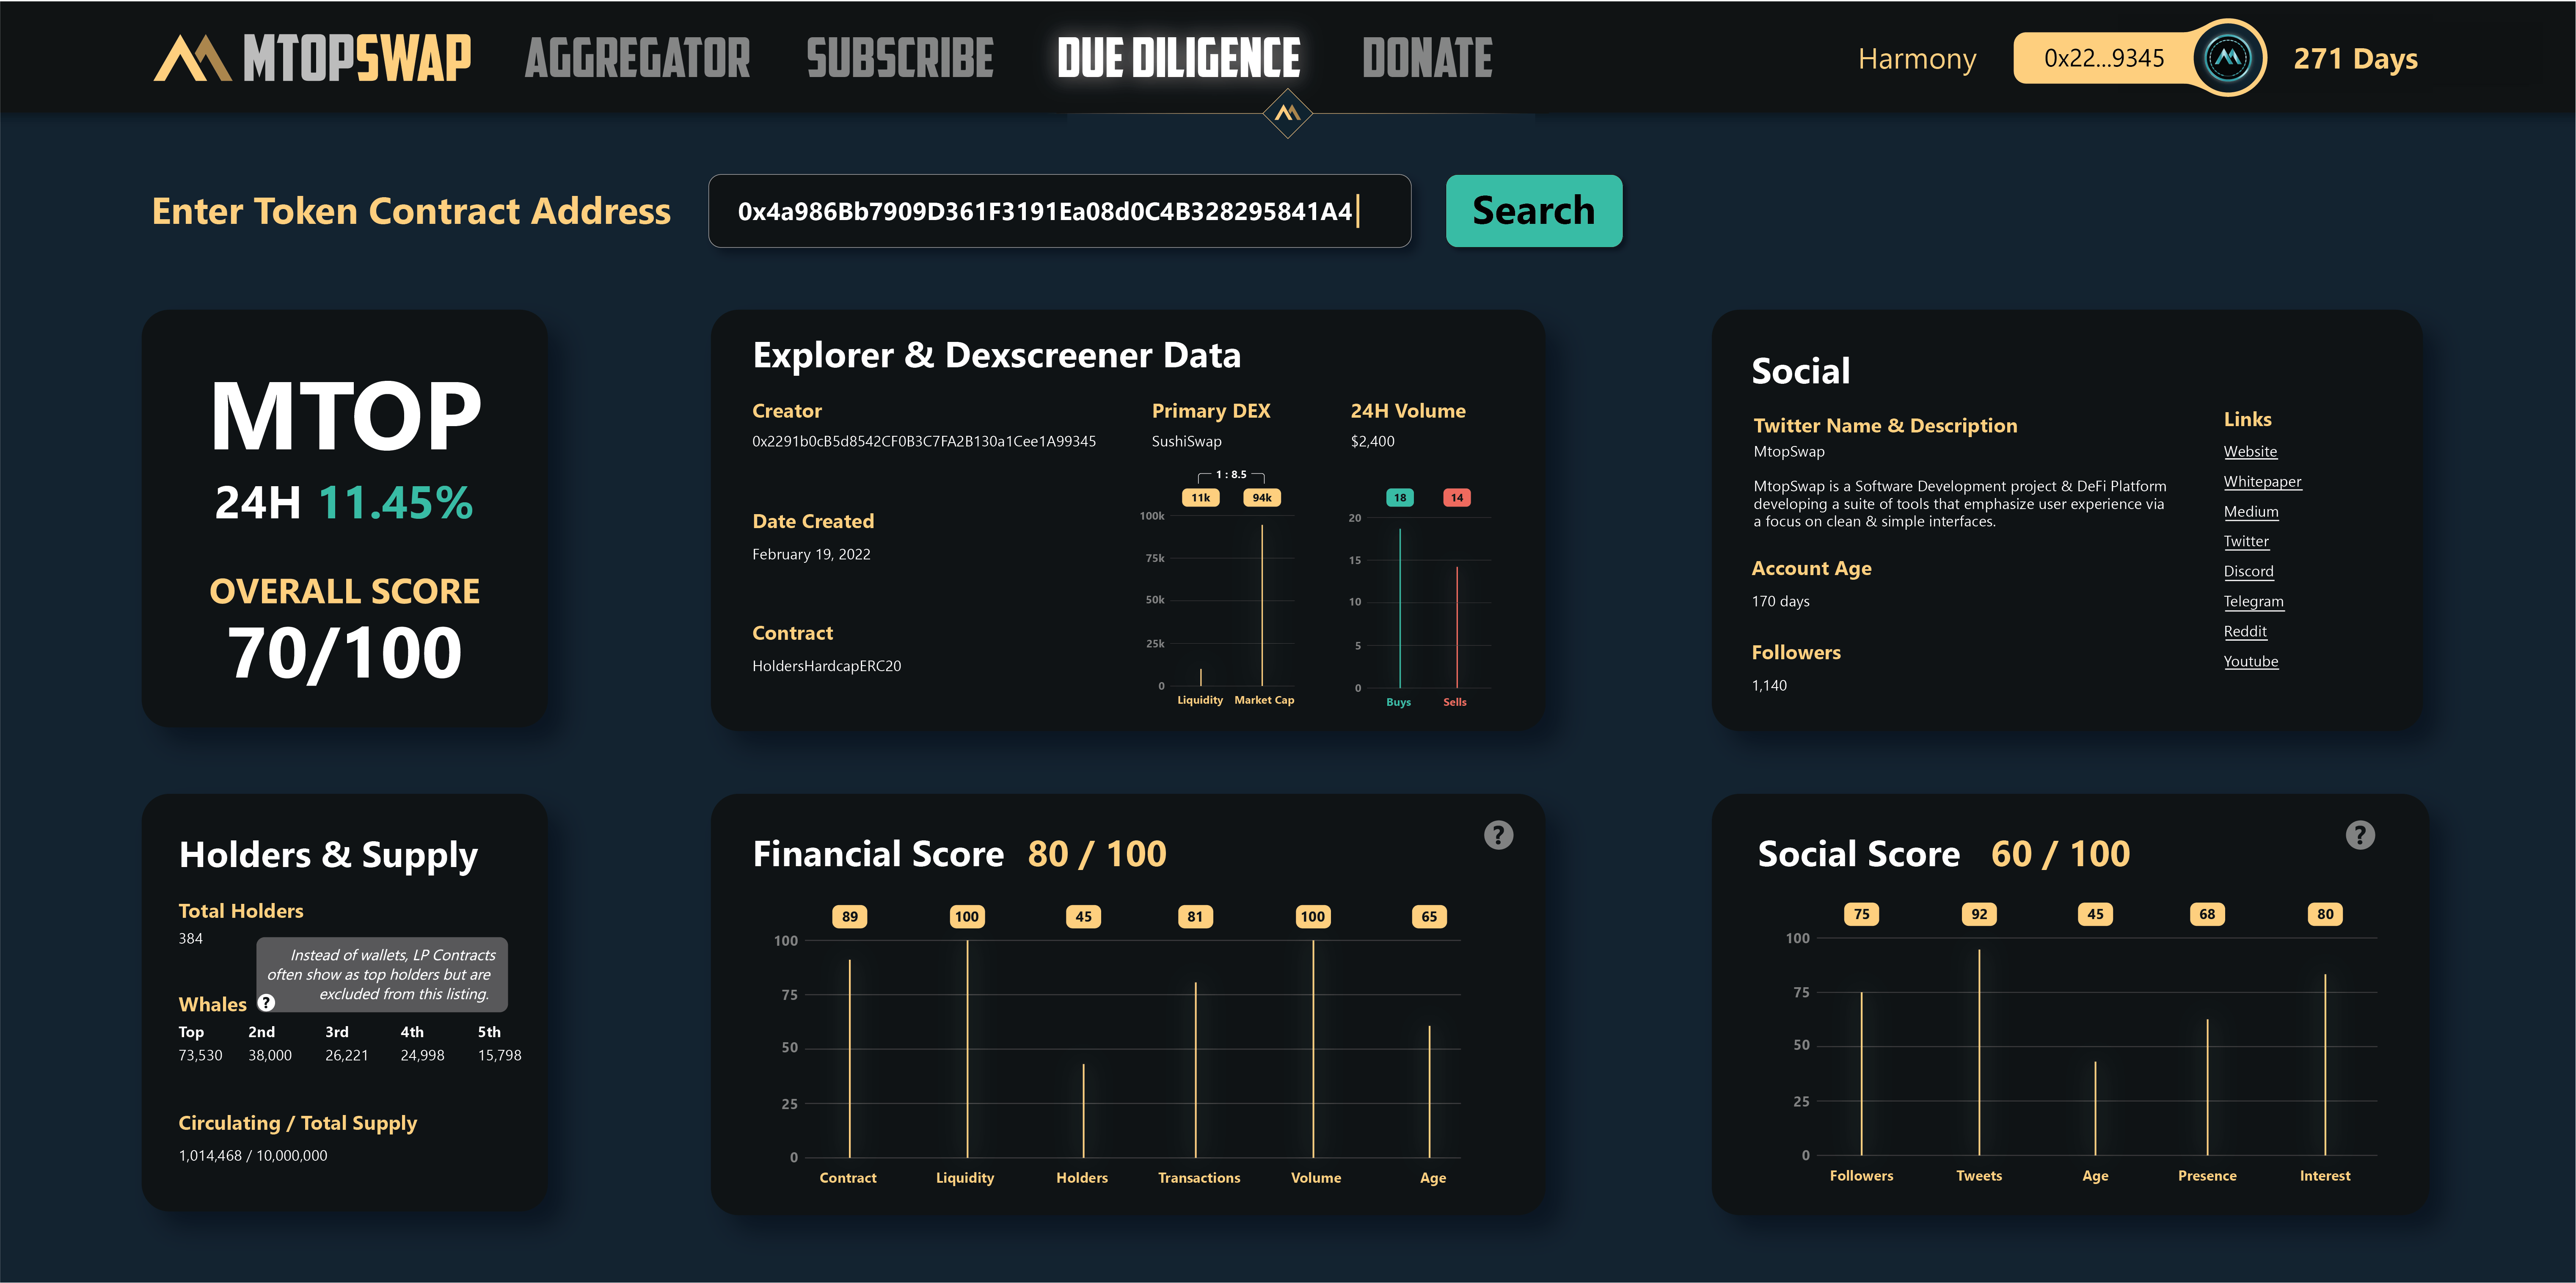Click the top whale value 73,530

tap(200, 1056)
